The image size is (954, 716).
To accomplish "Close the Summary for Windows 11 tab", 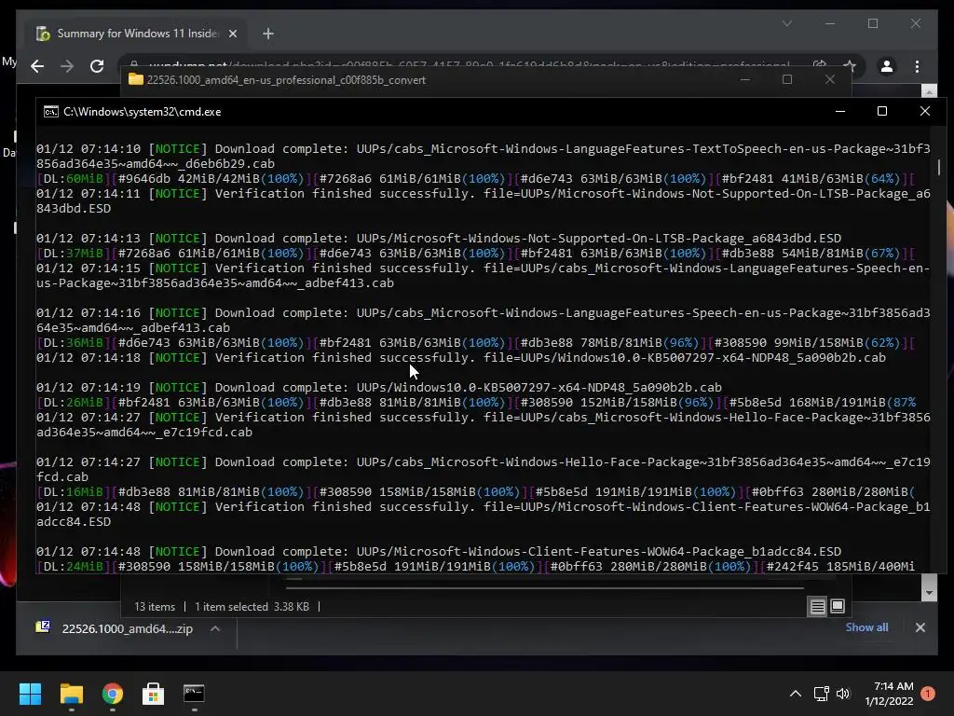I will tap(232, 34).
